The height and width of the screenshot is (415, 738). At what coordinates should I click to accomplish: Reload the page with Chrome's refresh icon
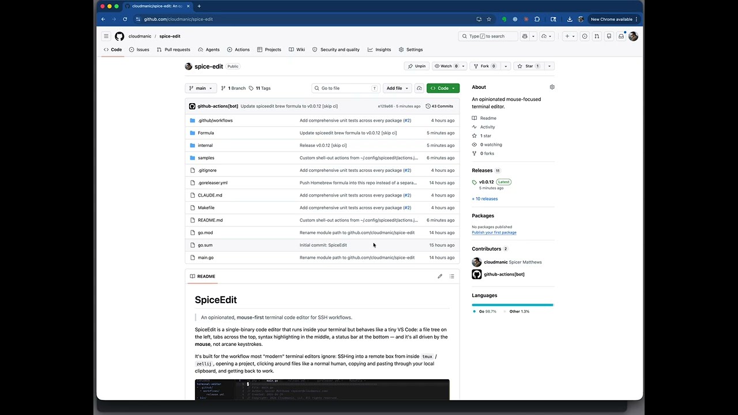click(x=125, y=19)
